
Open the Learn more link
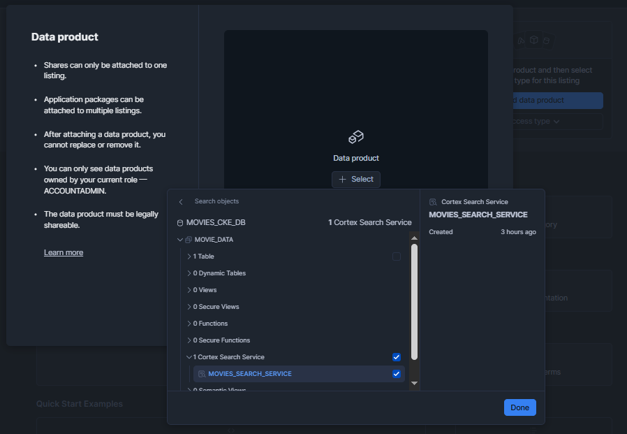[64, 252]
